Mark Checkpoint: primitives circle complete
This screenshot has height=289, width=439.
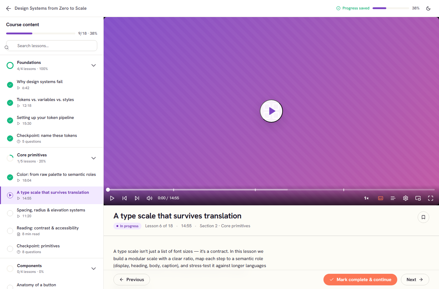pos(10,249)
